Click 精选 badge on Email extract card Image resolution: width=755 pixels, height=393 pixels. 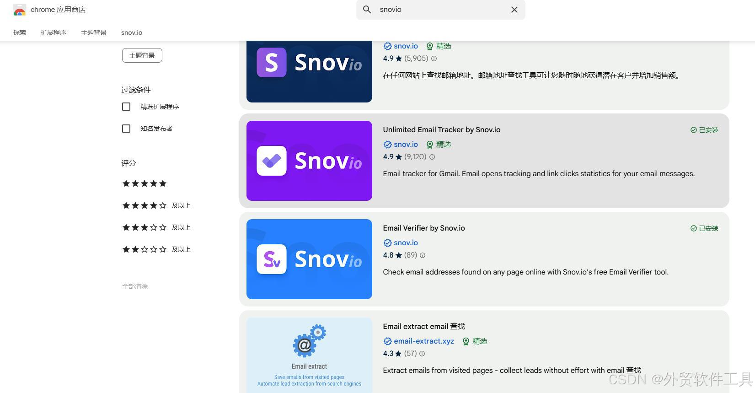(x=475, y=341)
